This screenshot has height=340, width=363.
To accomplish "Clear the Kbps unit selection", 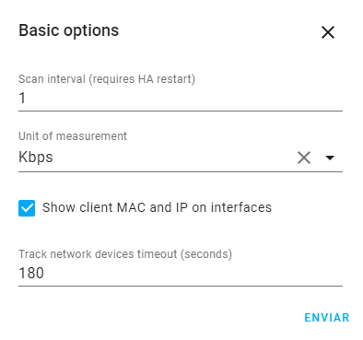I will pos(304,158).
